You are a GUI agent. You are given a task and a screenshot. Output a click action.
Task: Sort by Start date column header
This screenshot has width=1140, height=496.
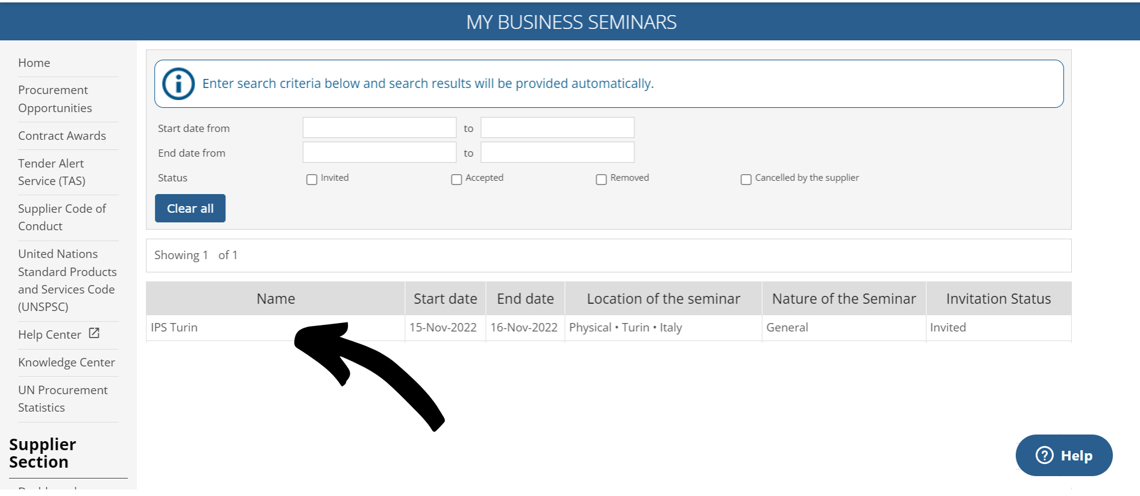tap(446, 298)
